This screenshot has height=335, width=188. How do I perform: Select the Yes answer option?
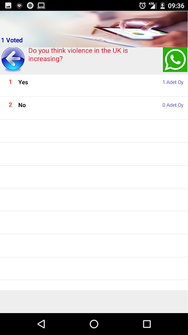coord(94,86)
